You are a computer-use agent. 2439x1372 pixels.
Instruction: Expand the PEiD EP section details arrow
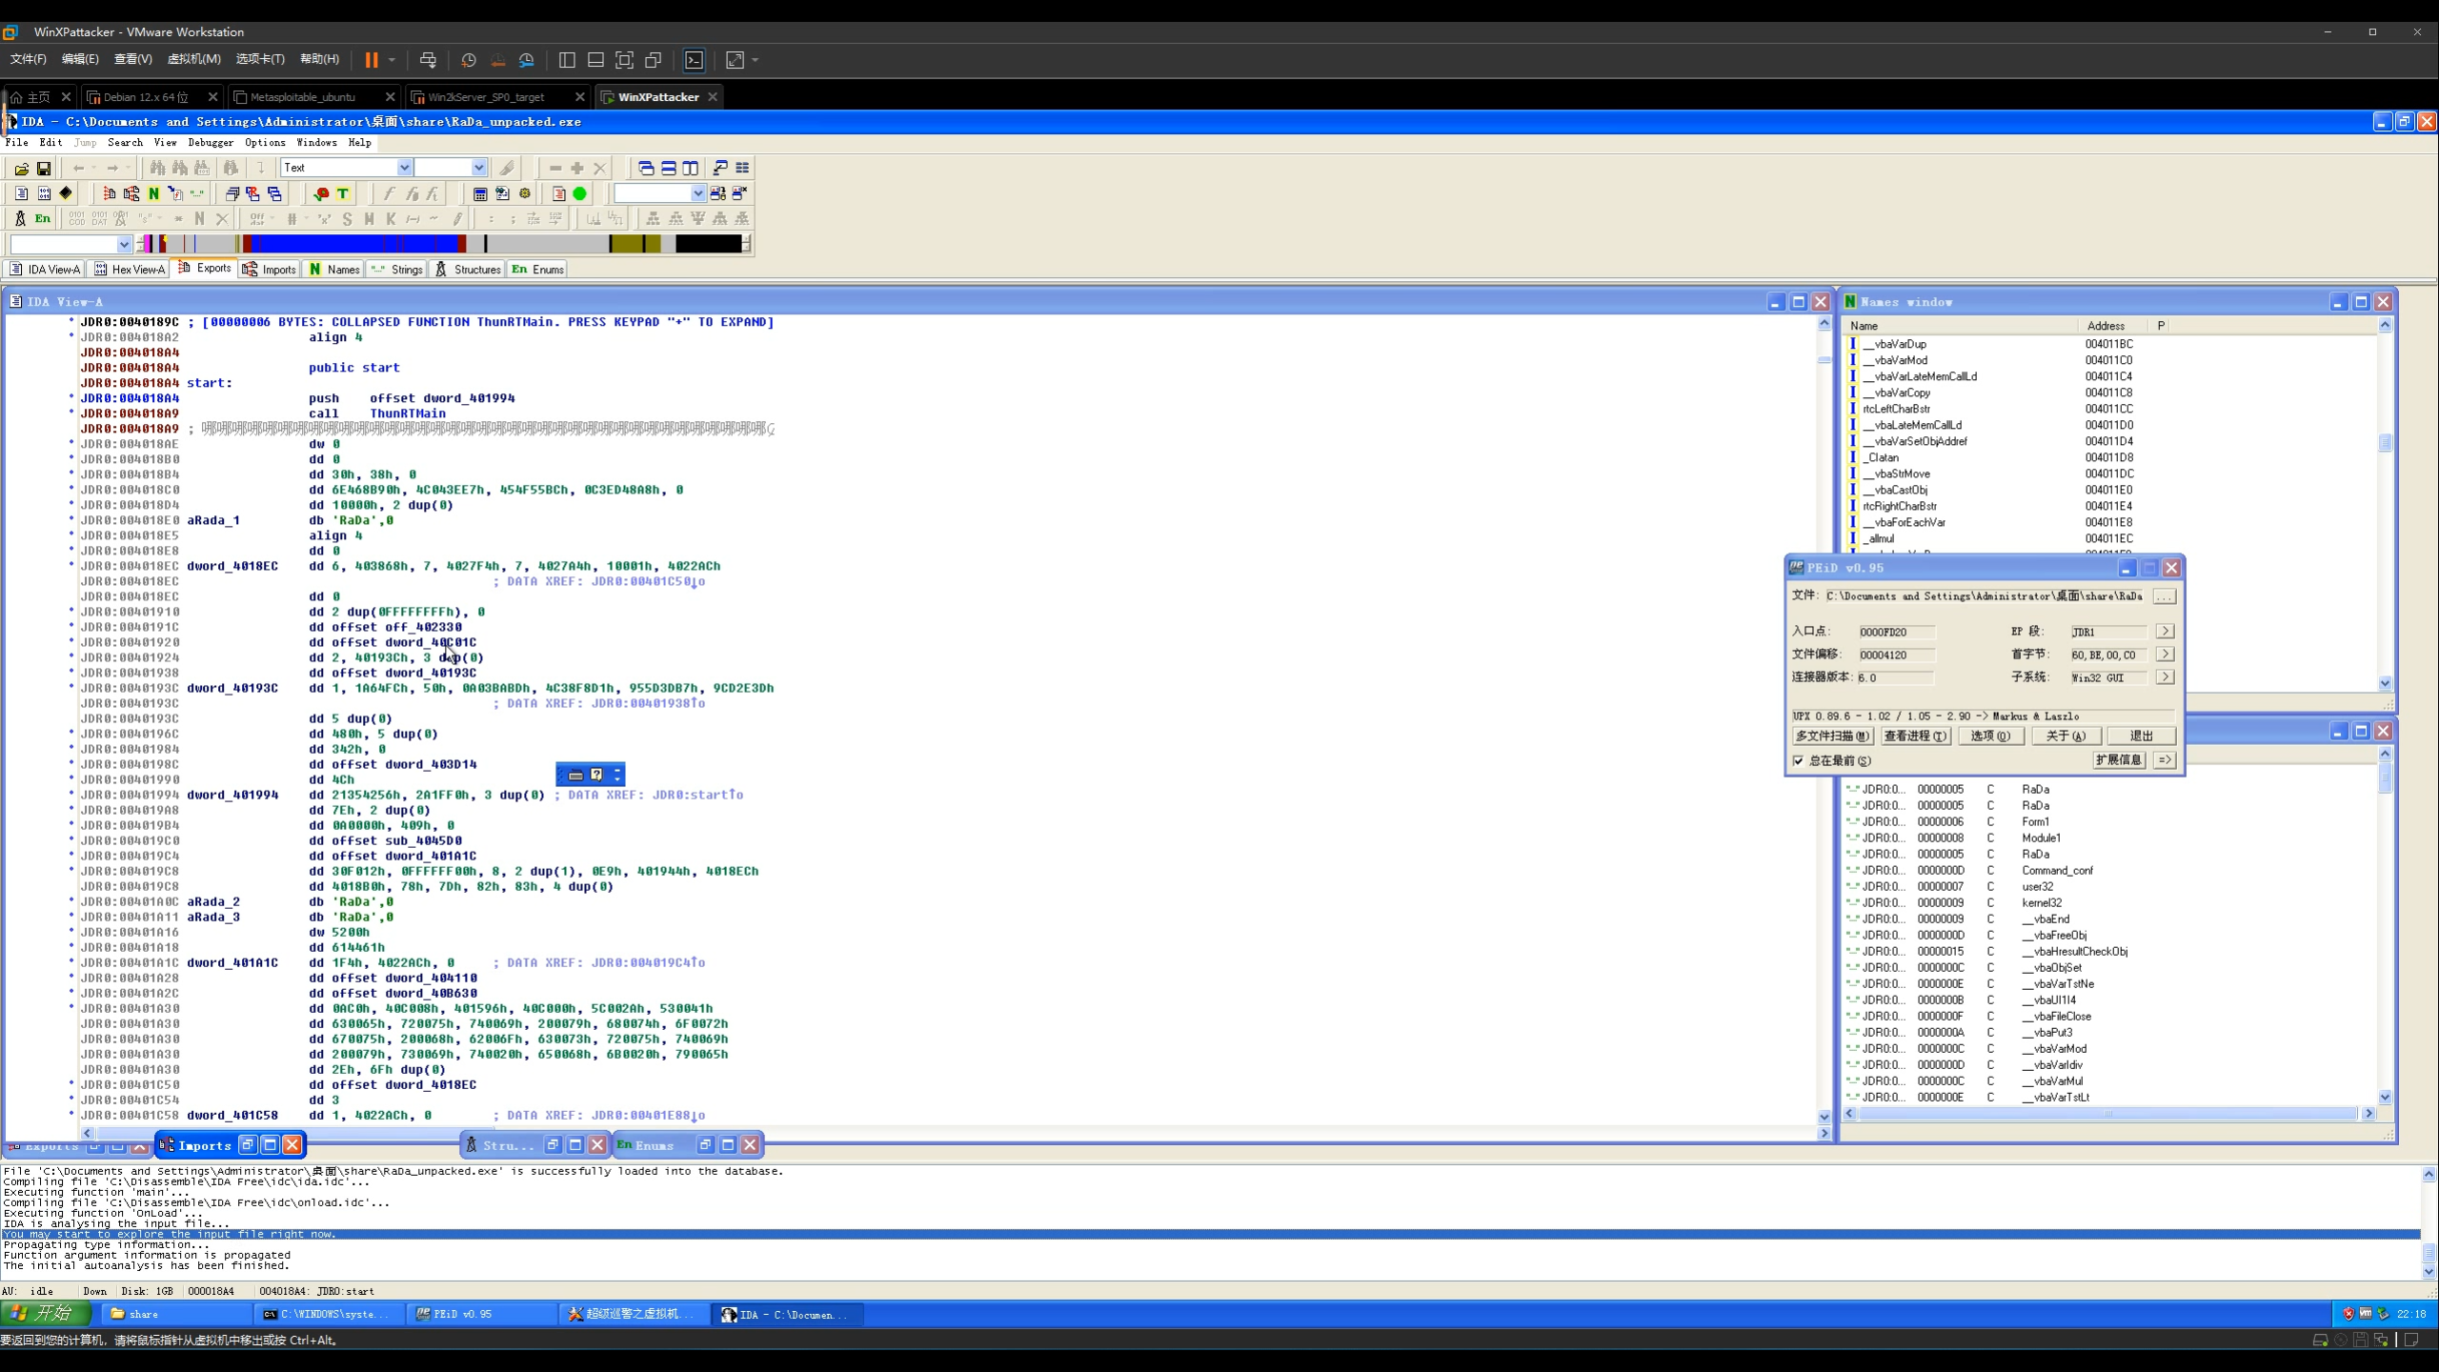(x=2165, y=632)
